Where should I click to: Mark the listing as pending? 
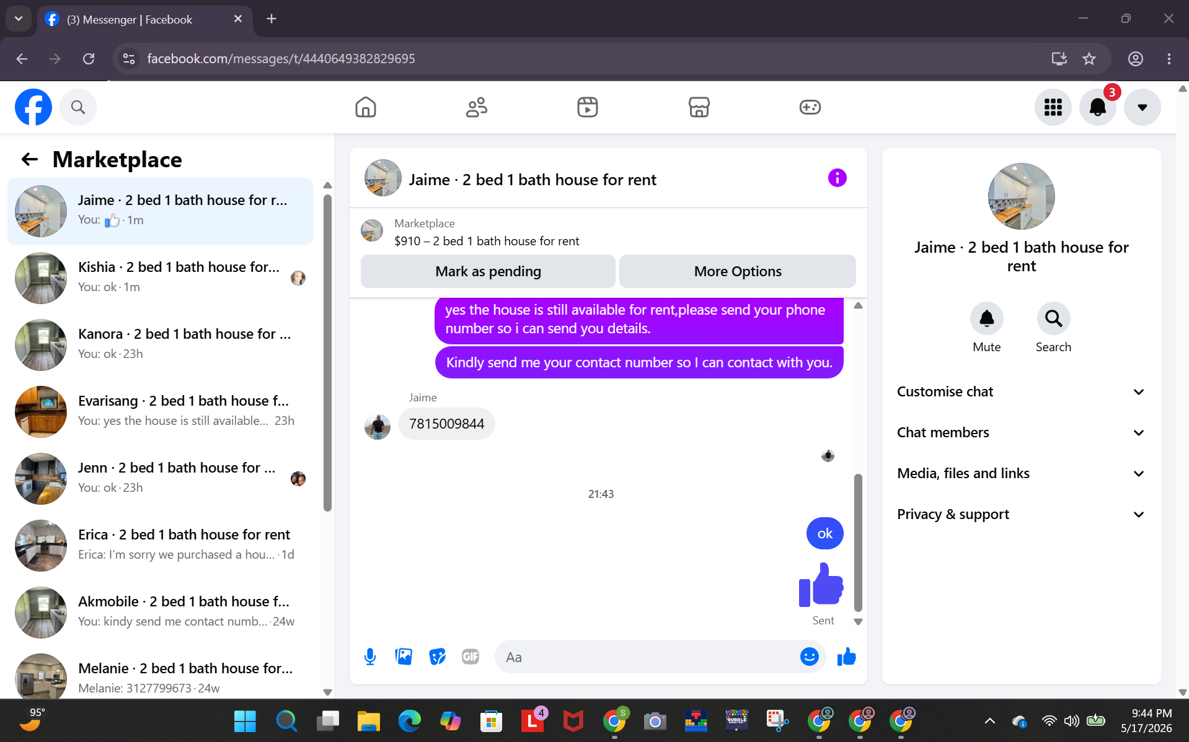pyautogui.click(x=488, y=271)
